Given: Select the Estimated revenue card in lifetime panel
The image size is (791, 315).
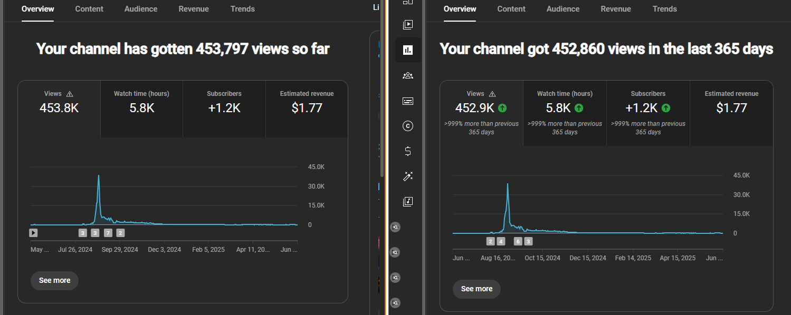Looking at the screenshot, I should [x=307, y=109].
